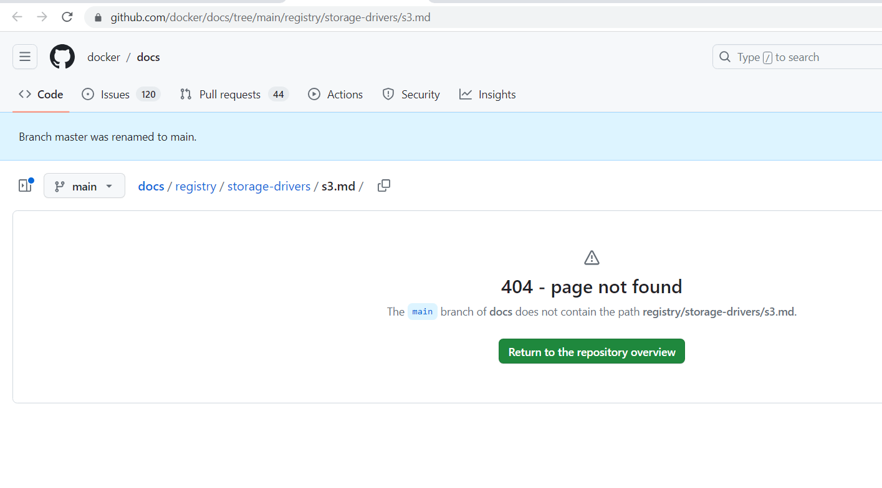
Task: Copy the file path using the copy icon
Action: click(x=383, y=185)
